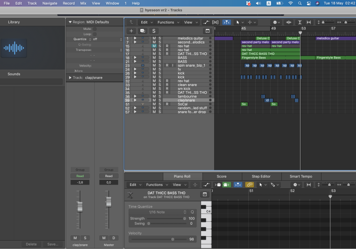Viewport: 356px width, 249px height.
Task: Open the Quantize off popup menu
Action: pyautogui.click(x=107, y=39)
